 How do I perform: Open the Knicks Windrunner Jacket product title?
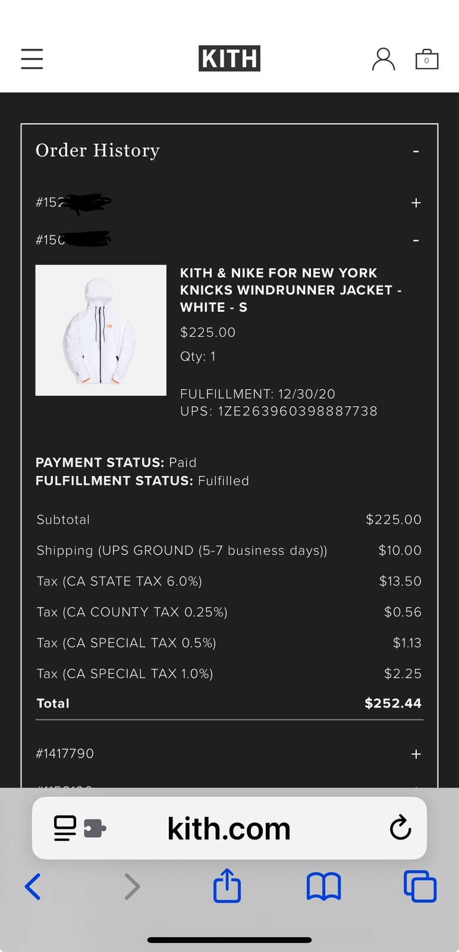pos(291,290)
